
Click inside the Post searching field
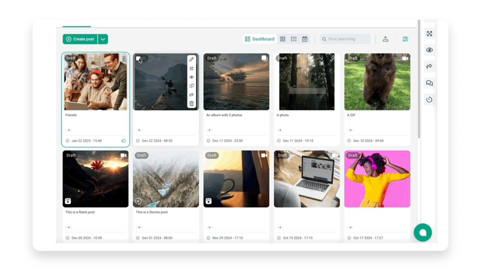[345, 39]
